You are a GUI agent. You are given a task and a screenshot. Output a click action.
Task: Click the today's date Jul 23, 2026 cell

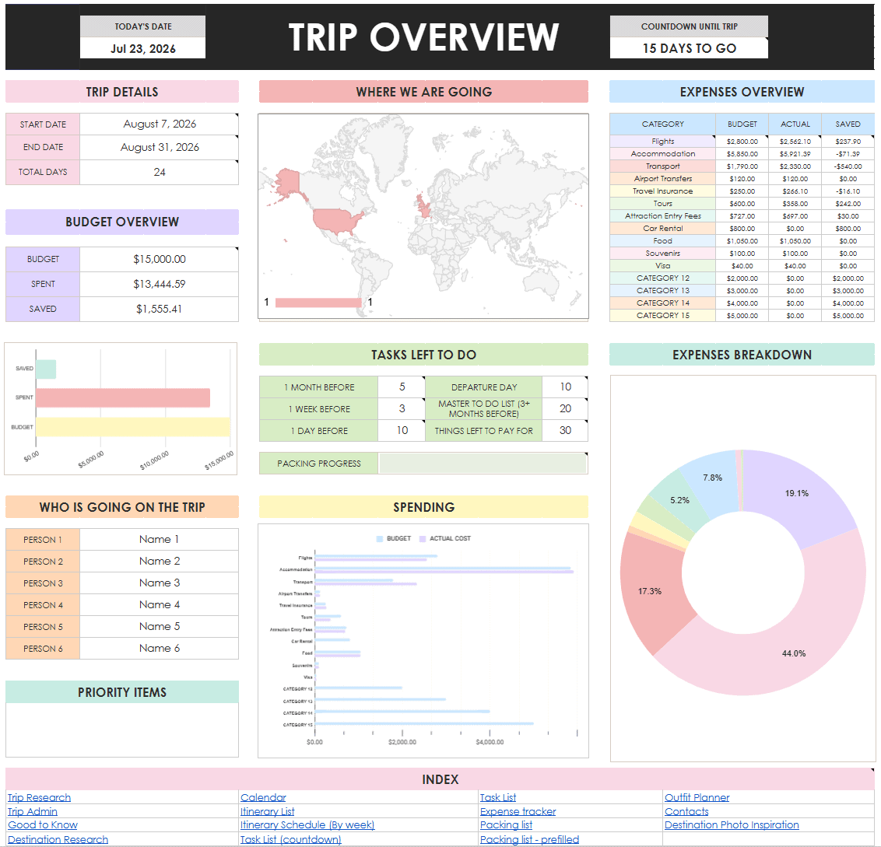(142, 48)
